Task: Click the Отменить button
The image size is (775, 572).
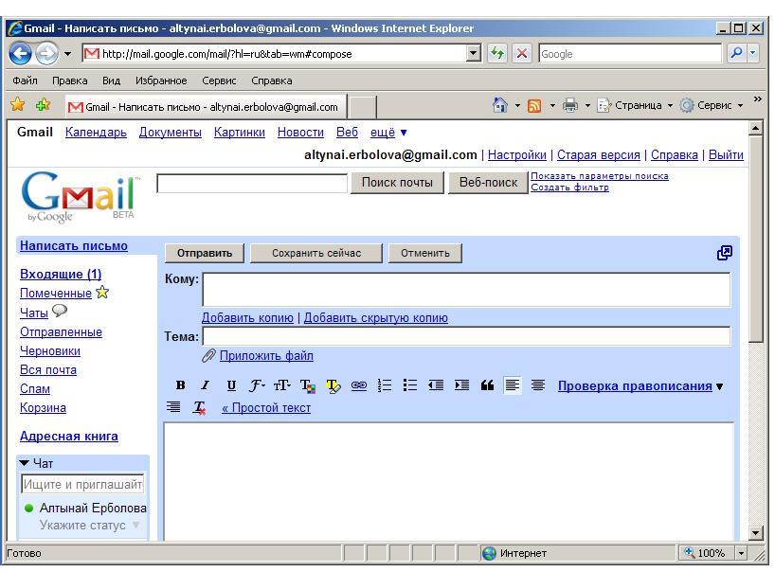Action: tap(425, 253)
